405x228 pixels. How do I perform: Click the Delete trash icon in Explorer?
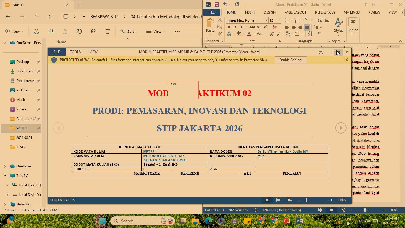108,31
